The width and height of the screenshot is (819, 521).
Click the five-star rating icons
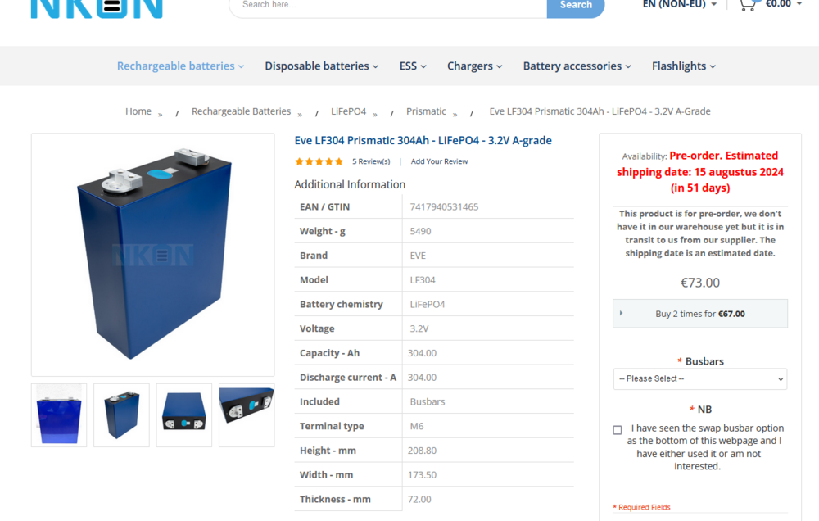click(x=319, y=161)
